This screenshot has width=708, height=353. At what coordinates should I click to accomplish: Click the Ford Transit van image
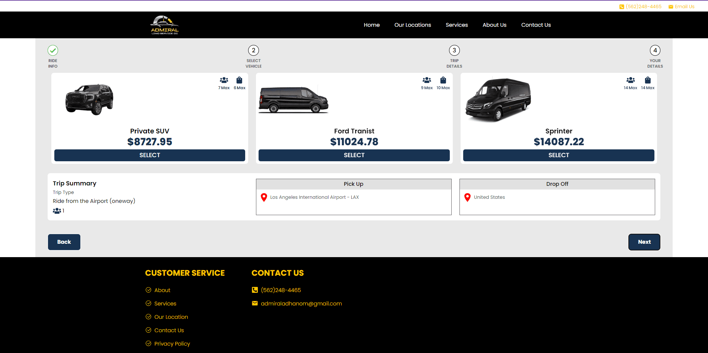(294, 100)
